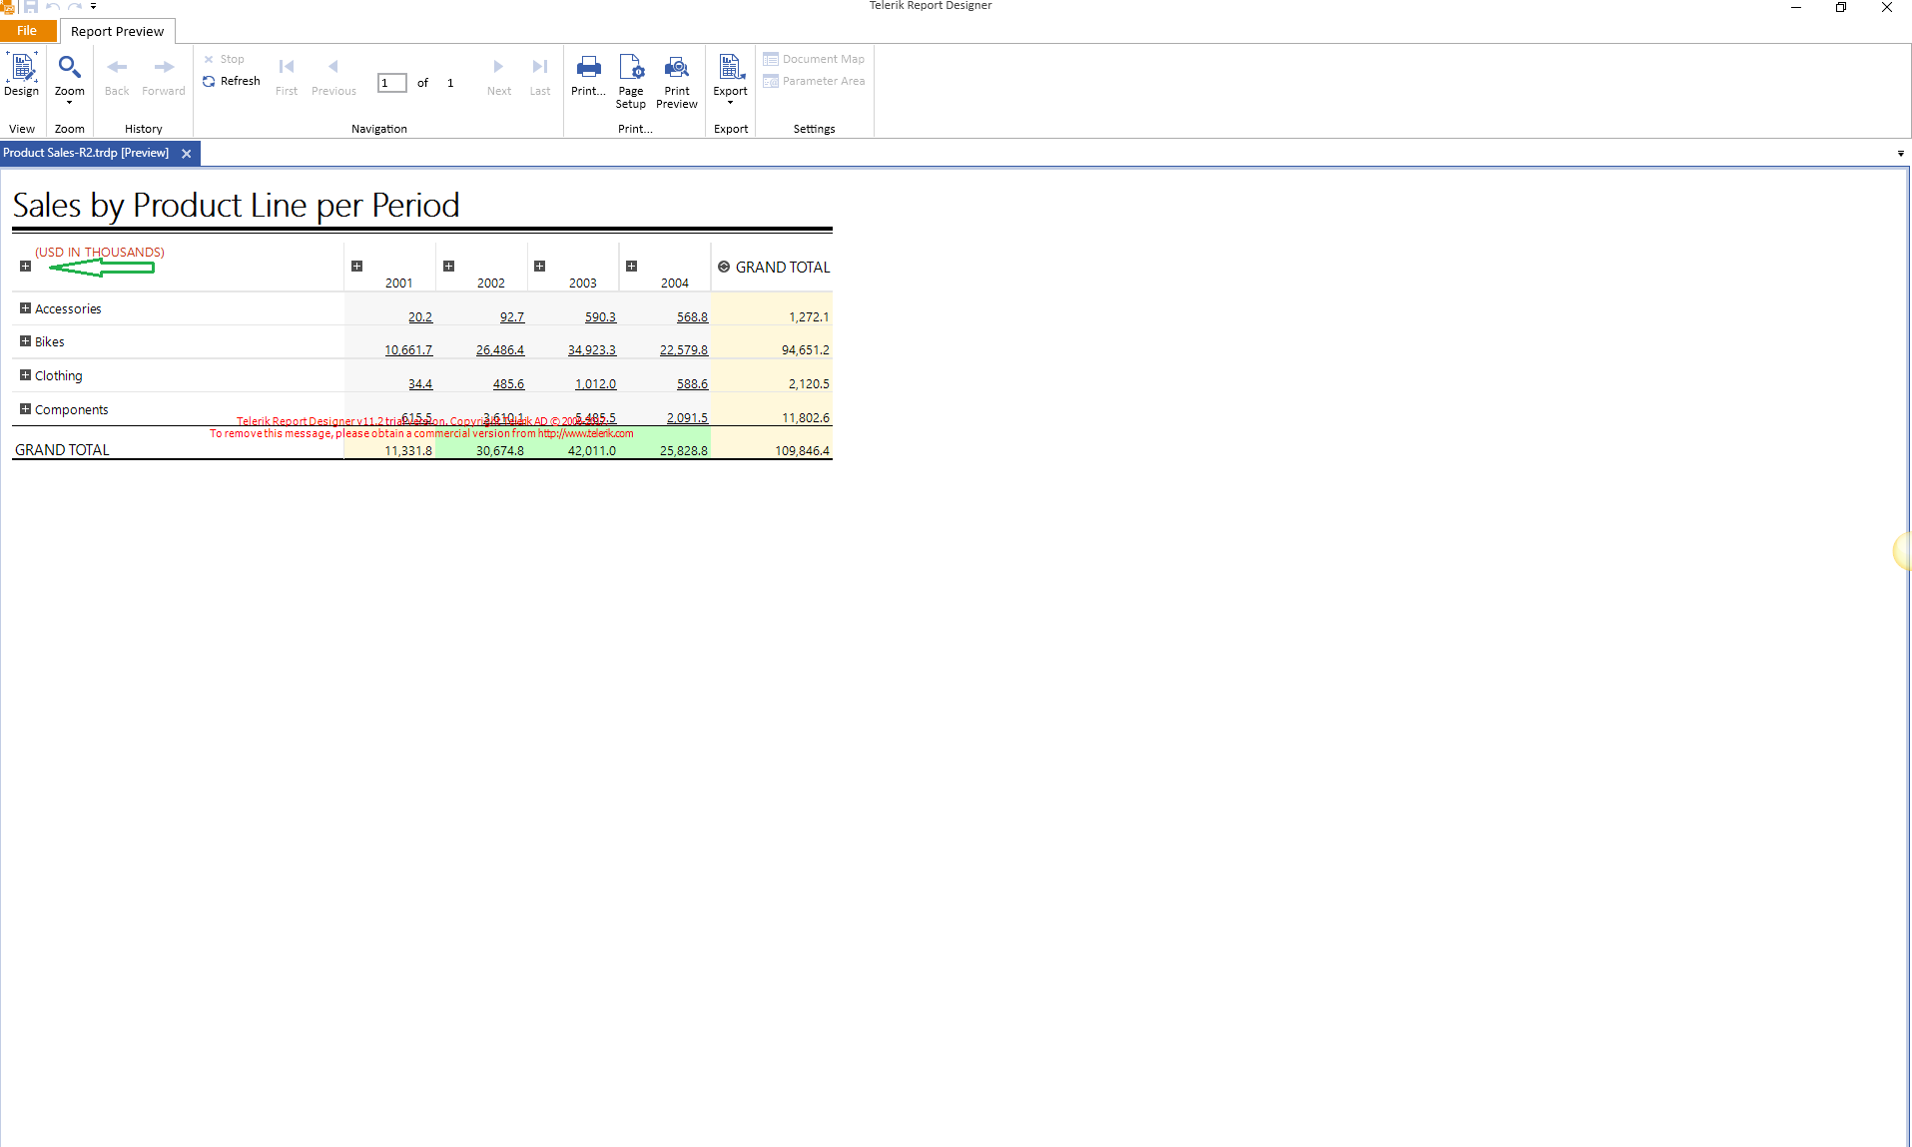
Task: Click the grand total value 109,846.4
Action: [x=802, y=450]
